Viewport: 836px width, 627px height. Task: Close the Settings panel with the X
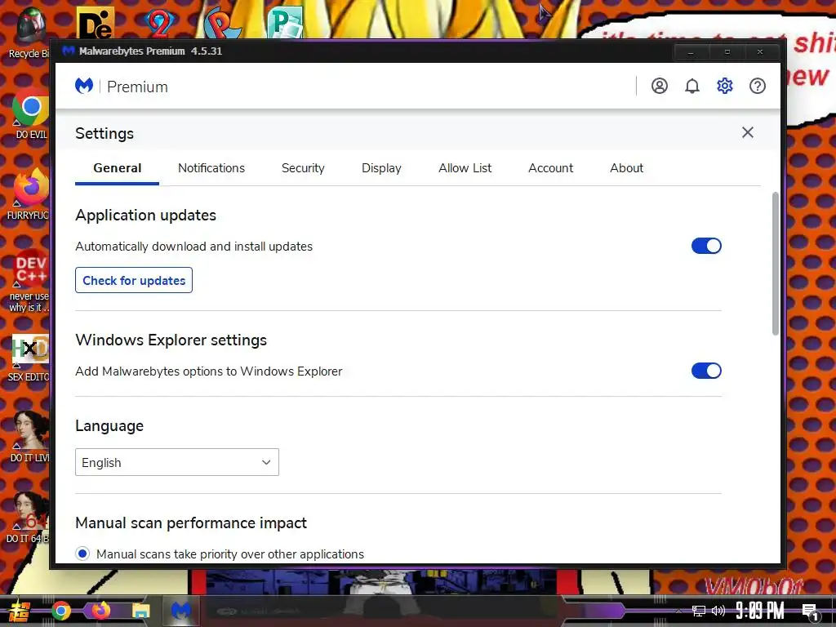748,132
